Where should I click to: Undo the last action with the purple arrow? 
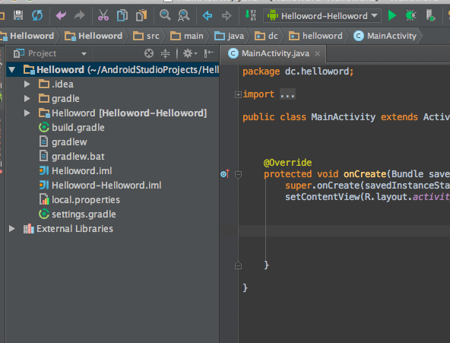pyautogui.click(x=61, y=15)
